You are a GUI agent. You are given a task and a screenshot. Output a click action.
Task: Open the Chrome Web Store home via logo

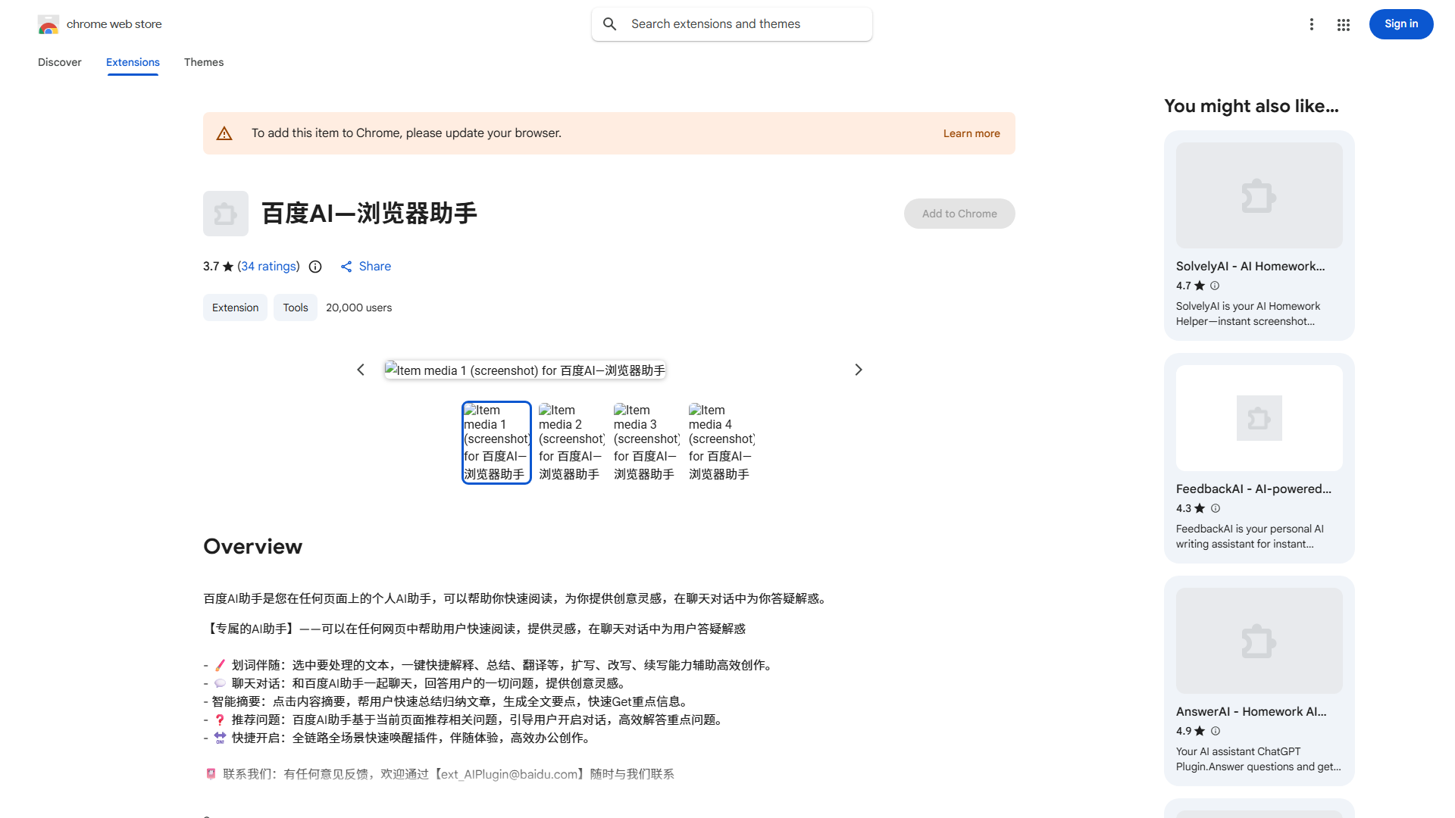tap(48, 24)
